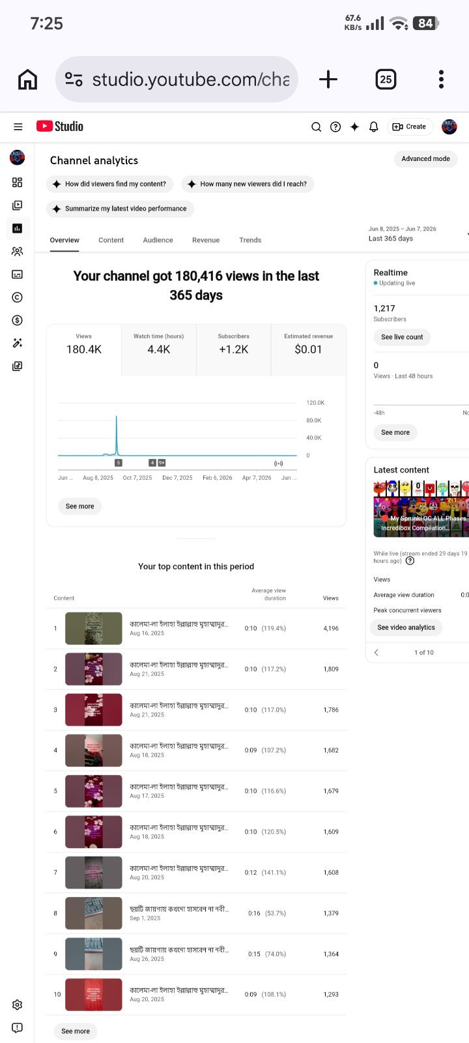Screen dimensions: 469x1043
Task: Open the Sprunki latest content thumbnail
Action: pos(421,508)
